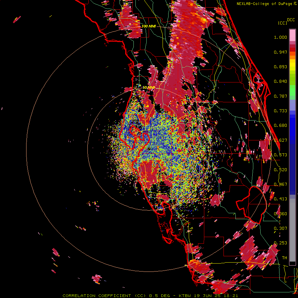Select the 1.000 scale value
The image size is (298, 298).
click(x=280, y=37)
